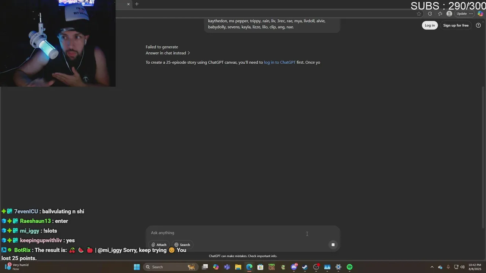Bookmark page with the star icon
The width and height of the screenshot is (486, 273).
[x=419, y=14]
